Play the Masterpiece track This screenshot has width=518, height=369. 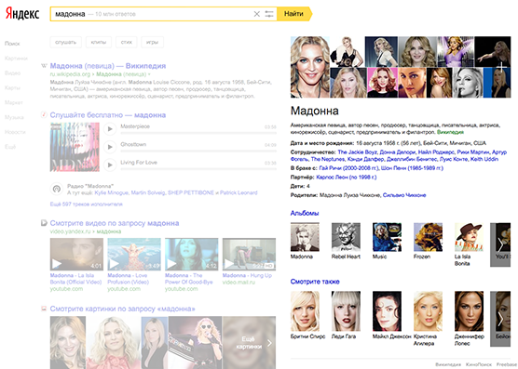point(110,129)
